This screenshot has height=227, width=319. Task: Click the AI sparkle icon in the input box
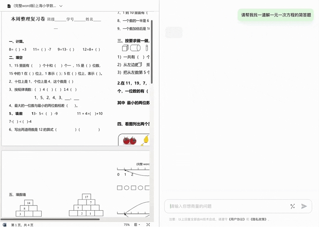tap(293, 206)
